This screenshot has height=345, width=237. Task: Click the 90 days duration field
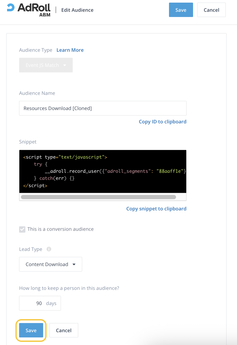coord(40,303)
